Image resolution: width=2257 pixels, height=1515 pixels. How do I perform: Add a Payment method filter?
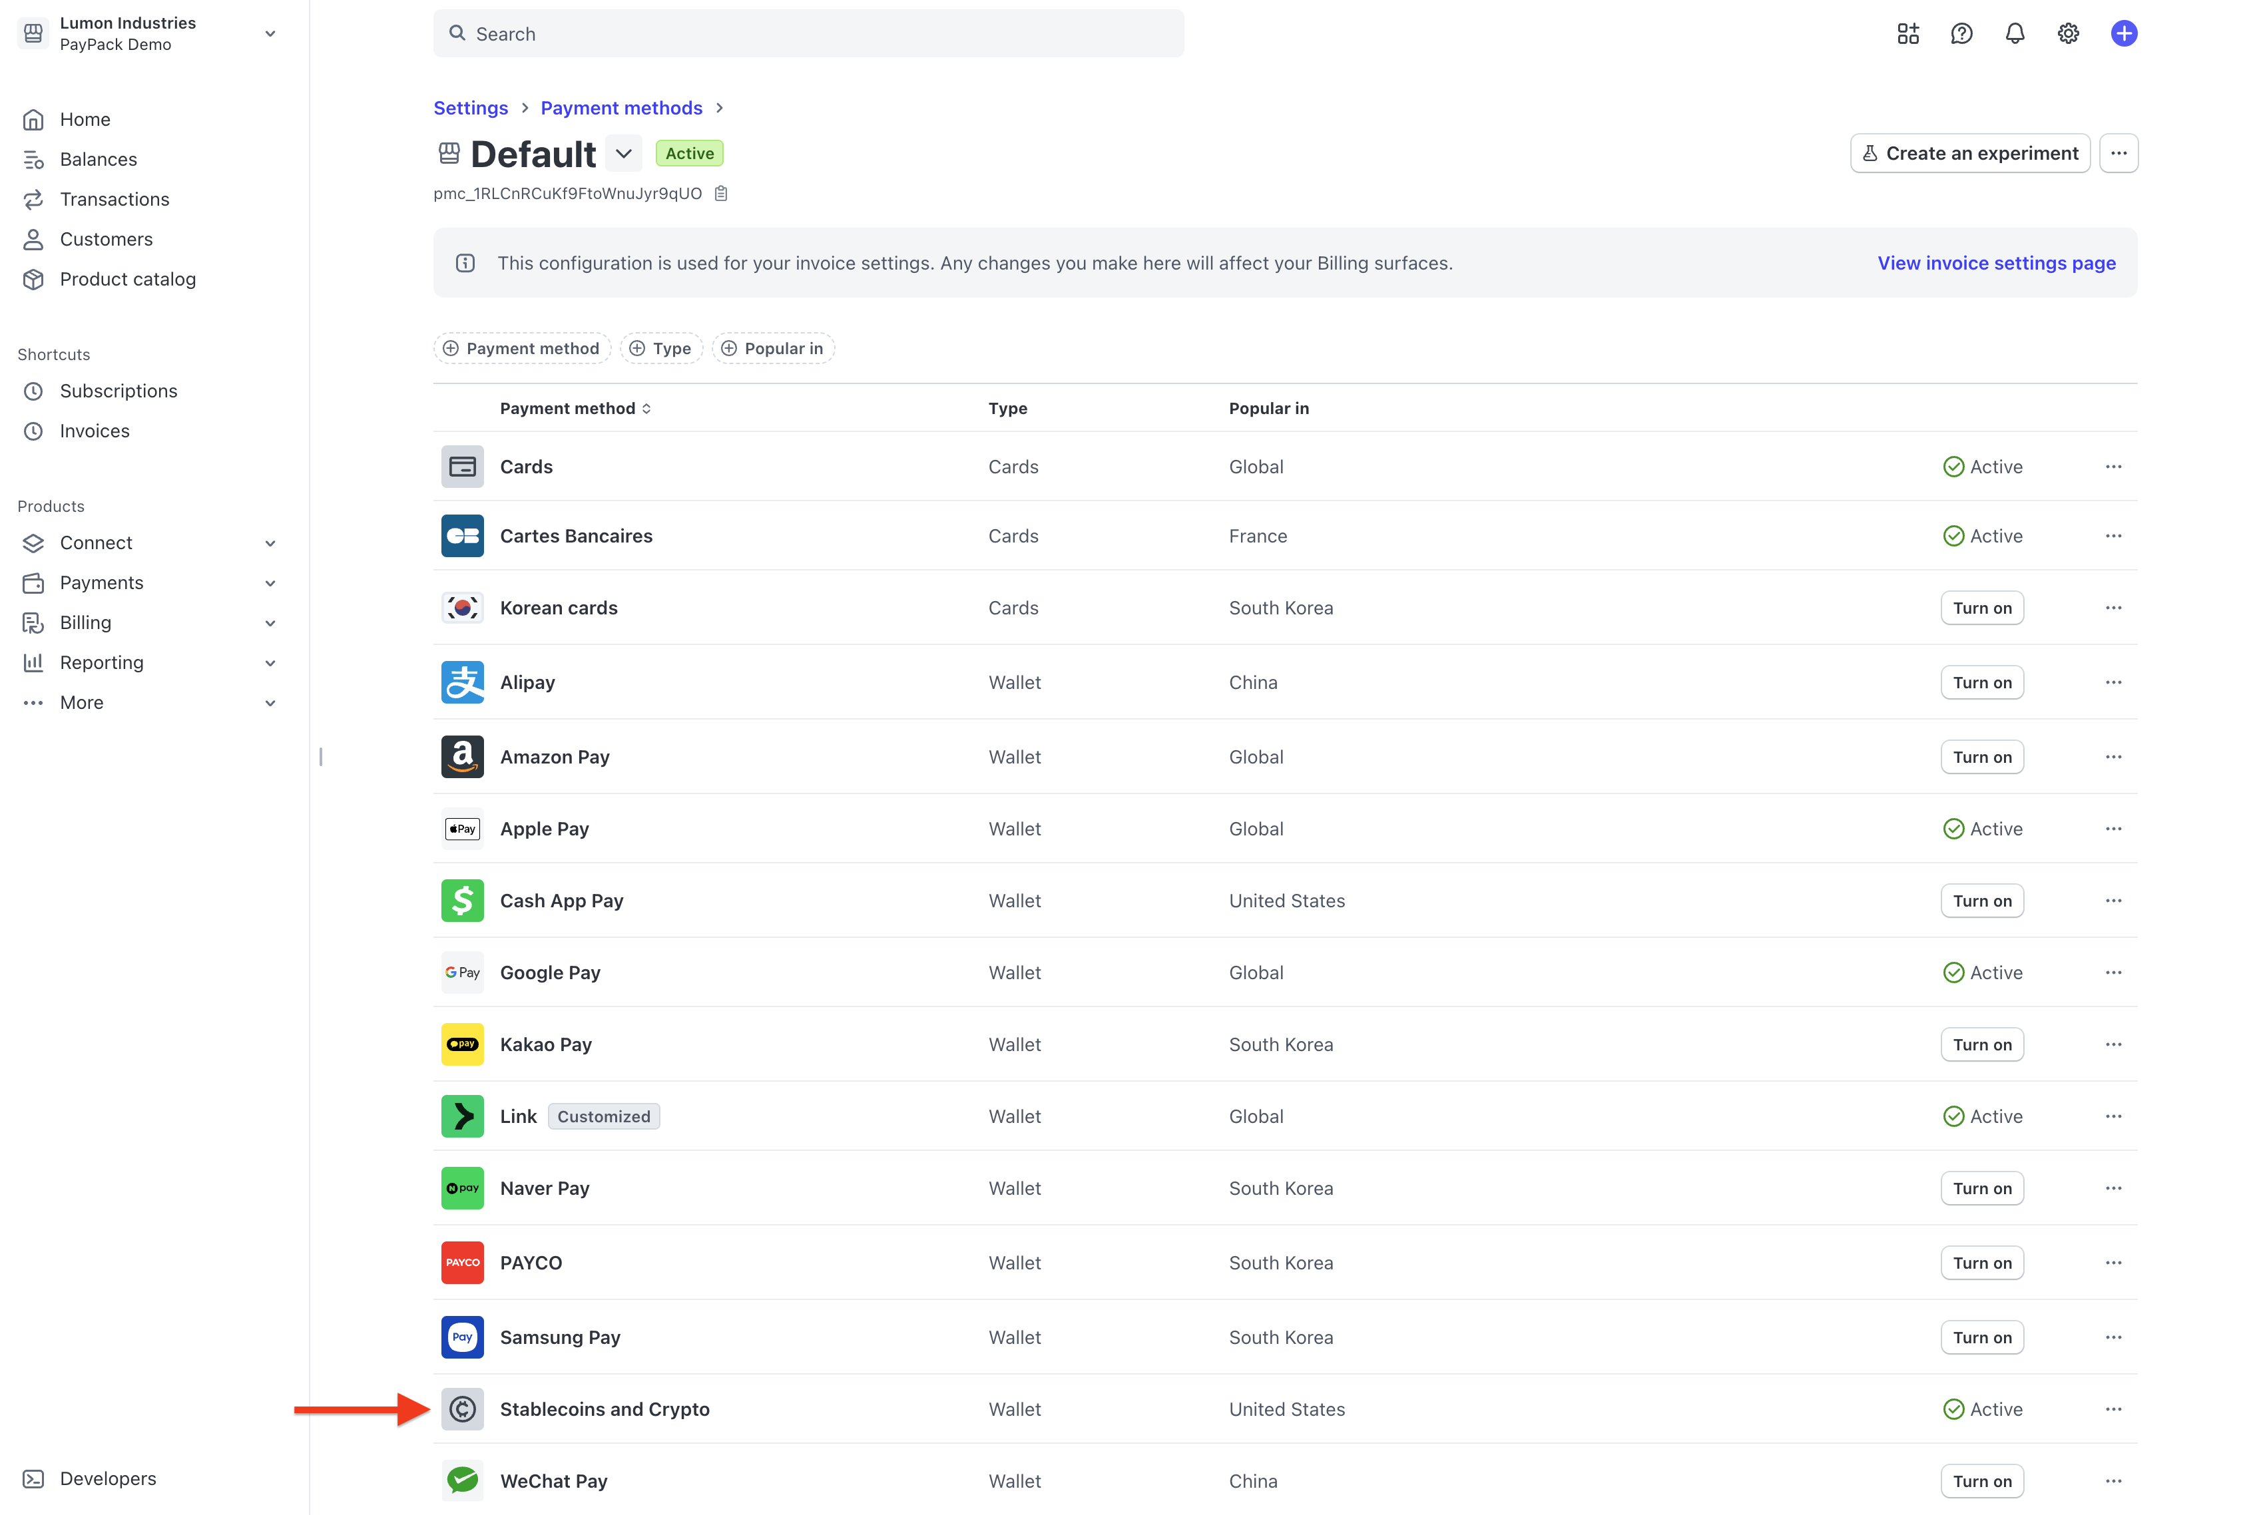click(522, 349)
